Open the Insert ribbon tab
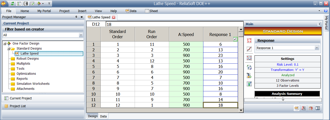 click(x=82, y=11)
